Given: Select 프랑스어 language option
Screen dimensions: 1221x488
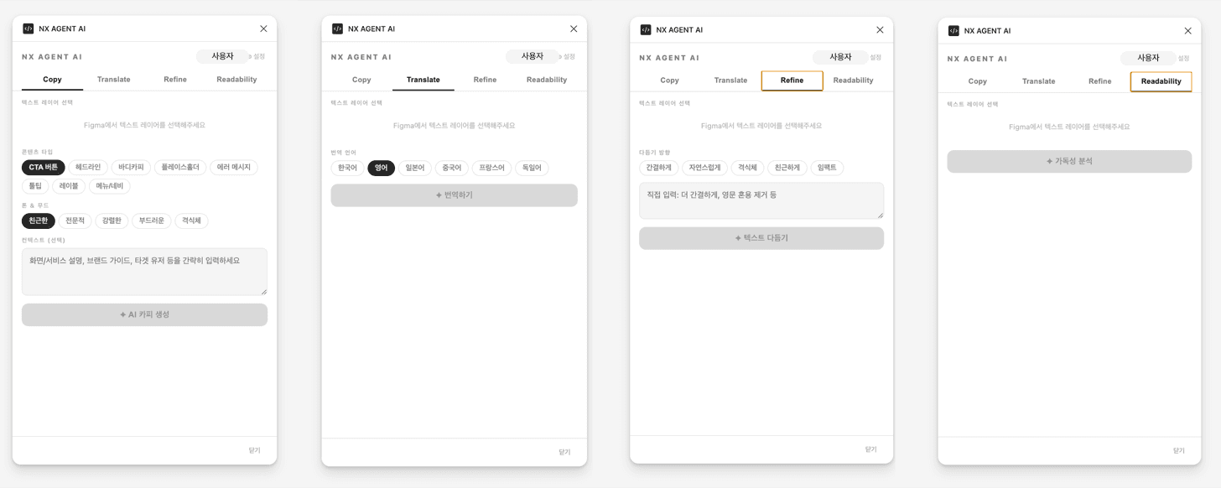Looking at the screenshot, I should tap(491, 168).
